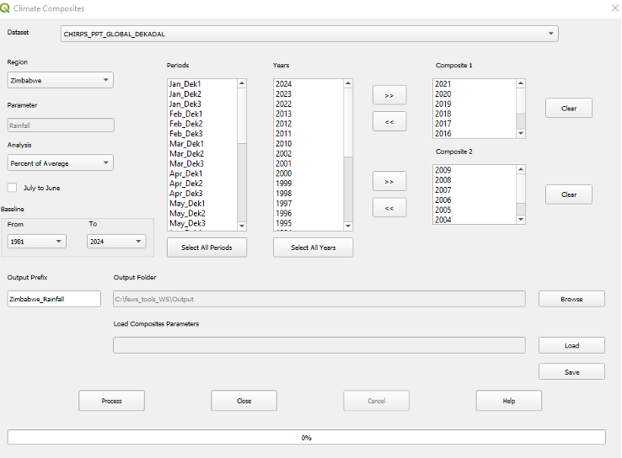
Task: Select Feb_Dek1 in the Periods list
Action: [186, 114]
